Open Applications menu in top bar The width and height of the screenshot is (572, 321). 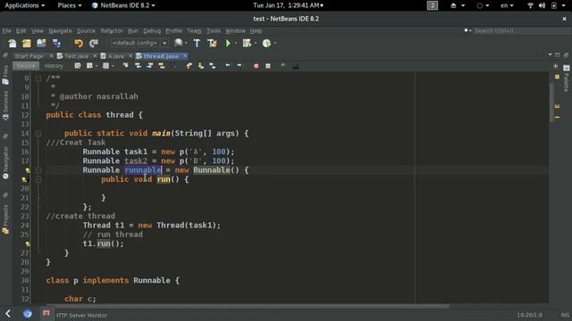pyautogui.click(x=25, y=5)
